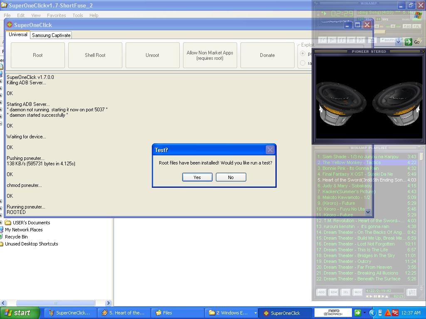
Task: Click MISC in Winamp playlist
Action: coord(358,292)
